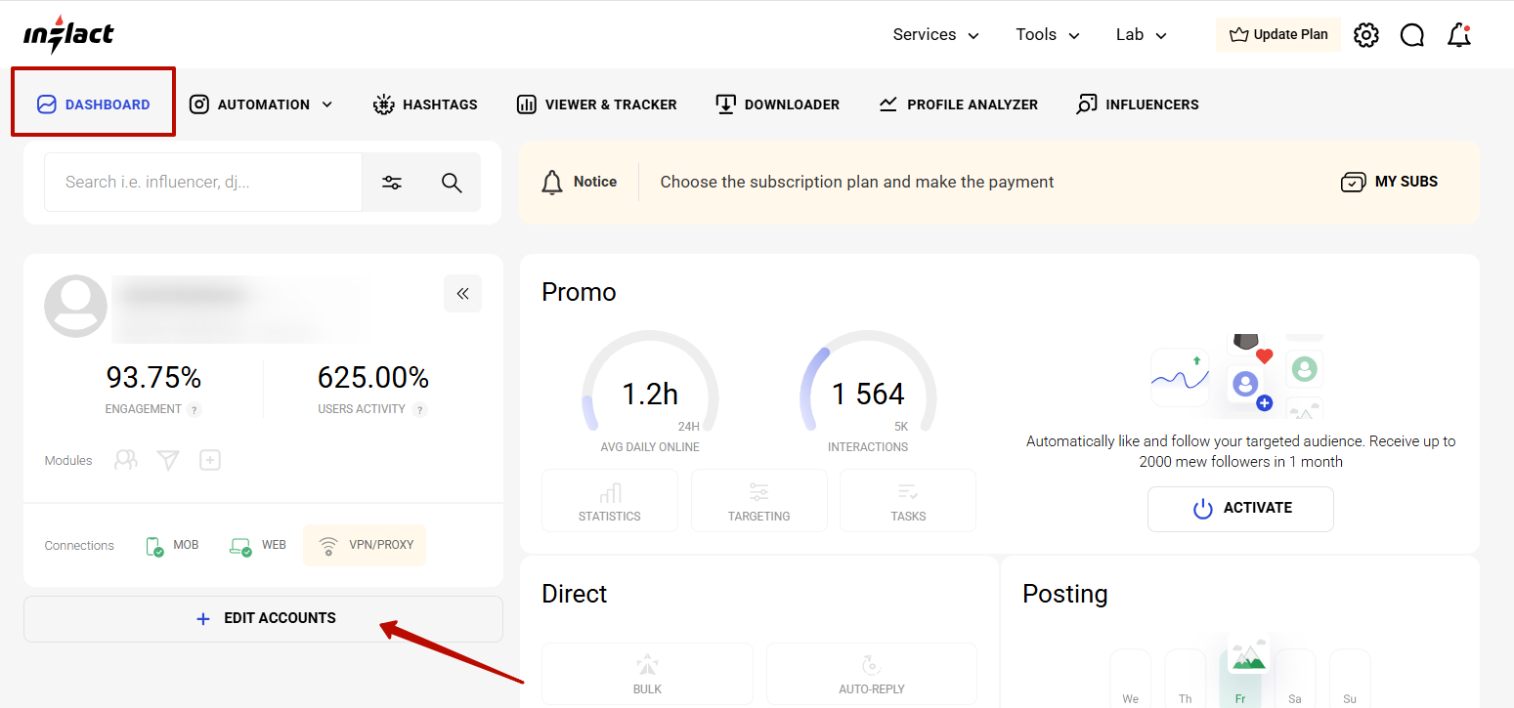Click the add module plus icon
The image size is (1514, 708).
click(x=210, y=460)
